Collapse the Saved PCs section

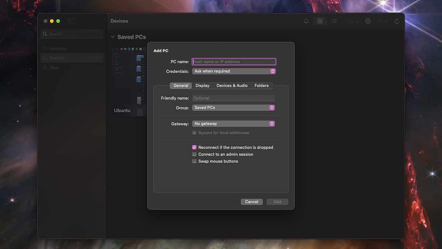(112, 37)
